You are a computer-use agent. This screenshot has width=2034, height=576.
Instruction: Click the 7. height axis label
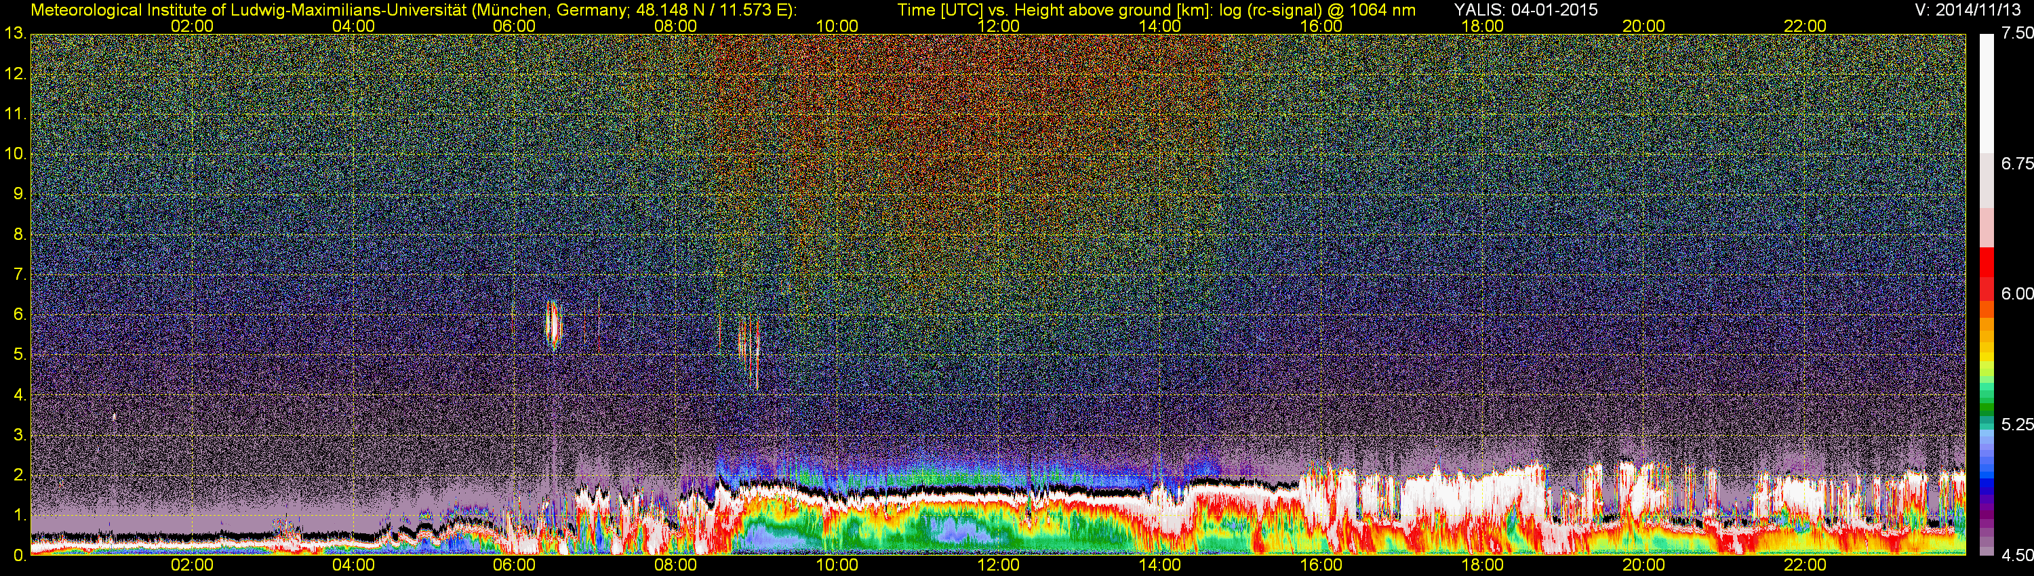pyautogui.click(x=20, y=274)
